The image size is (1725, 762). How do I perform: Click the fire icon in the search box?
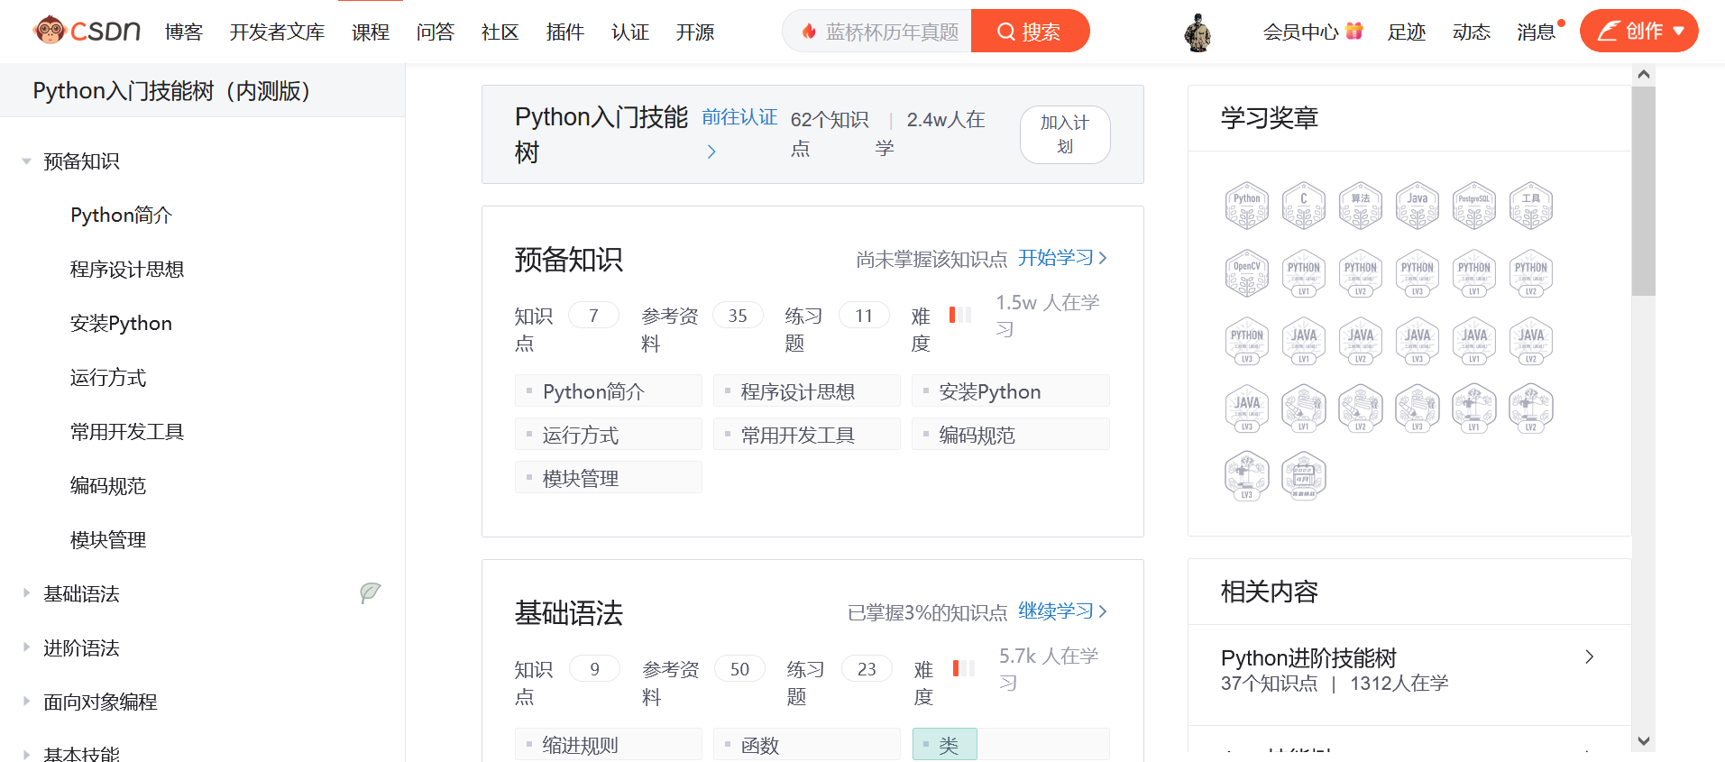coord(809,32)
